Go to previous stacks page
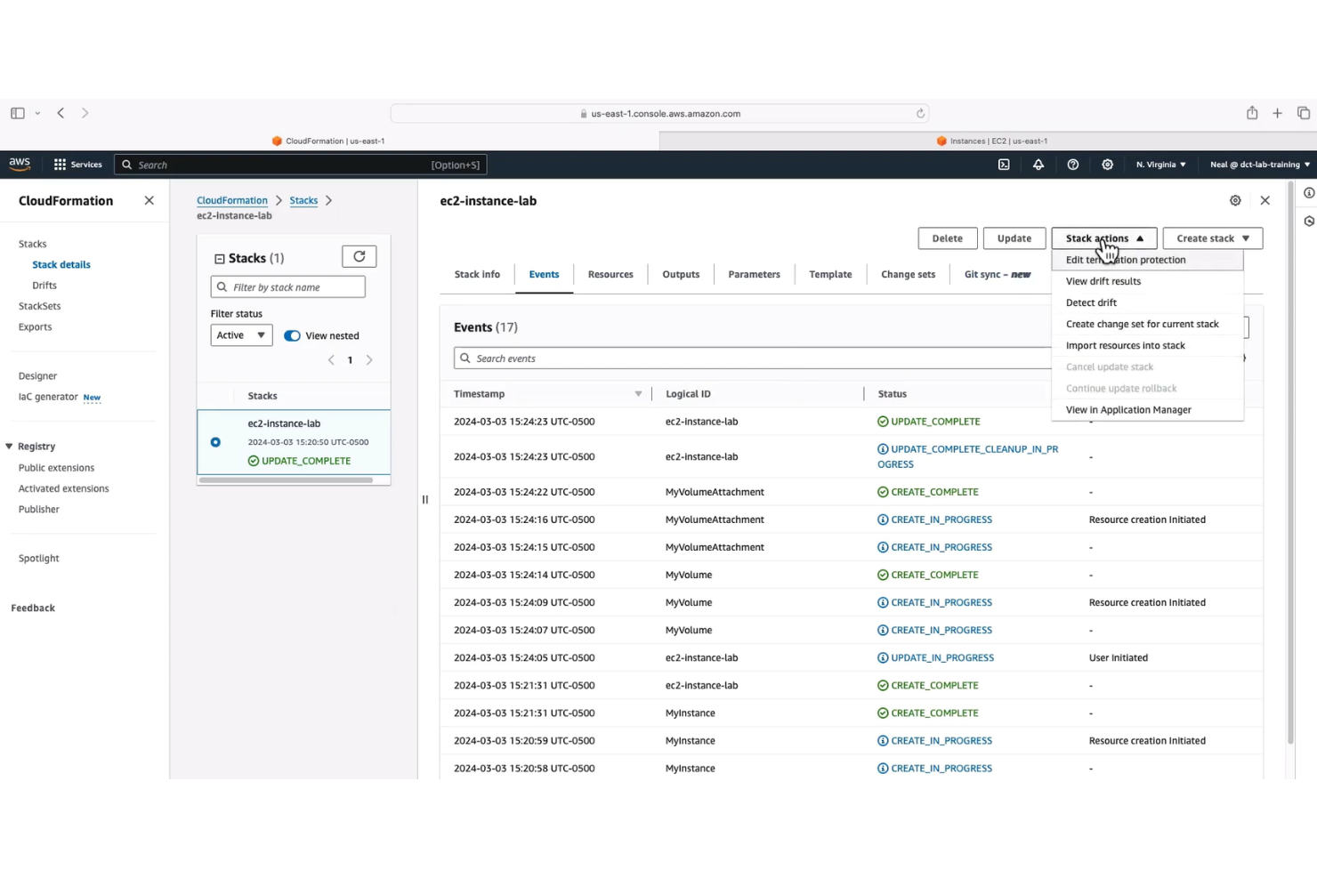This screenshot has width=1317, height=878. point(331,360)
